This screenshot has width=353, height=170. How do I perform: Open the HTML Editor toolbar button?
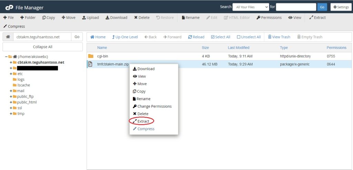tap(237, 18)
